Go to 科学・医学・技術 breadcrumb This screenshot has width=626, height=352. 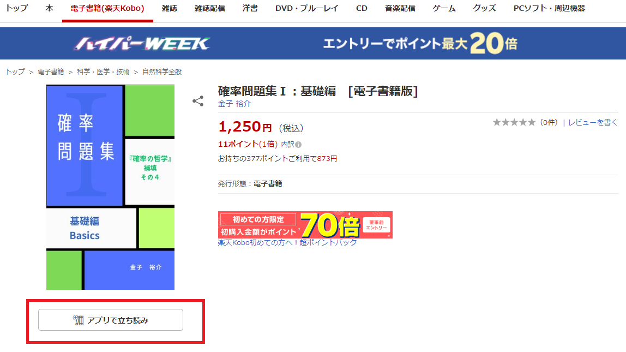click(x=103, y=71)
